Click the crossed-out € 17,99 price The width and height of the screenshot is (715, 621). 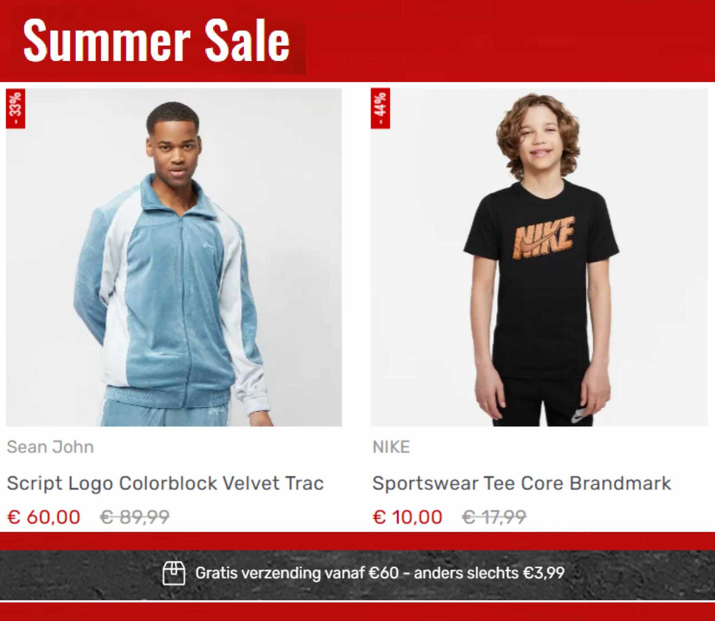tap(494, 517)
